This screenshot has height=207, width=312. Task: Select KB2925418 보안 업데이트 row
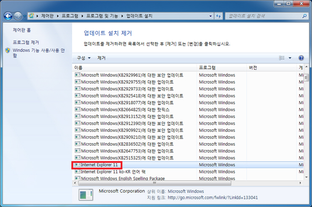point(188,96)
